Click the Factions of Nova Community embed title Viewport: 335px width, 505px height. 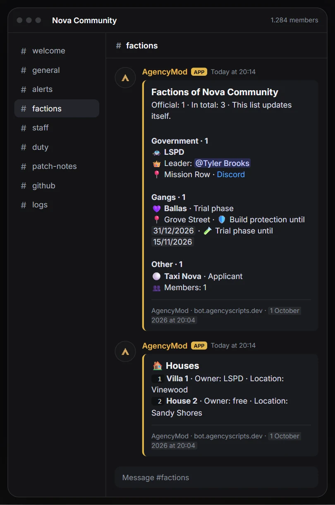point(215,92)
